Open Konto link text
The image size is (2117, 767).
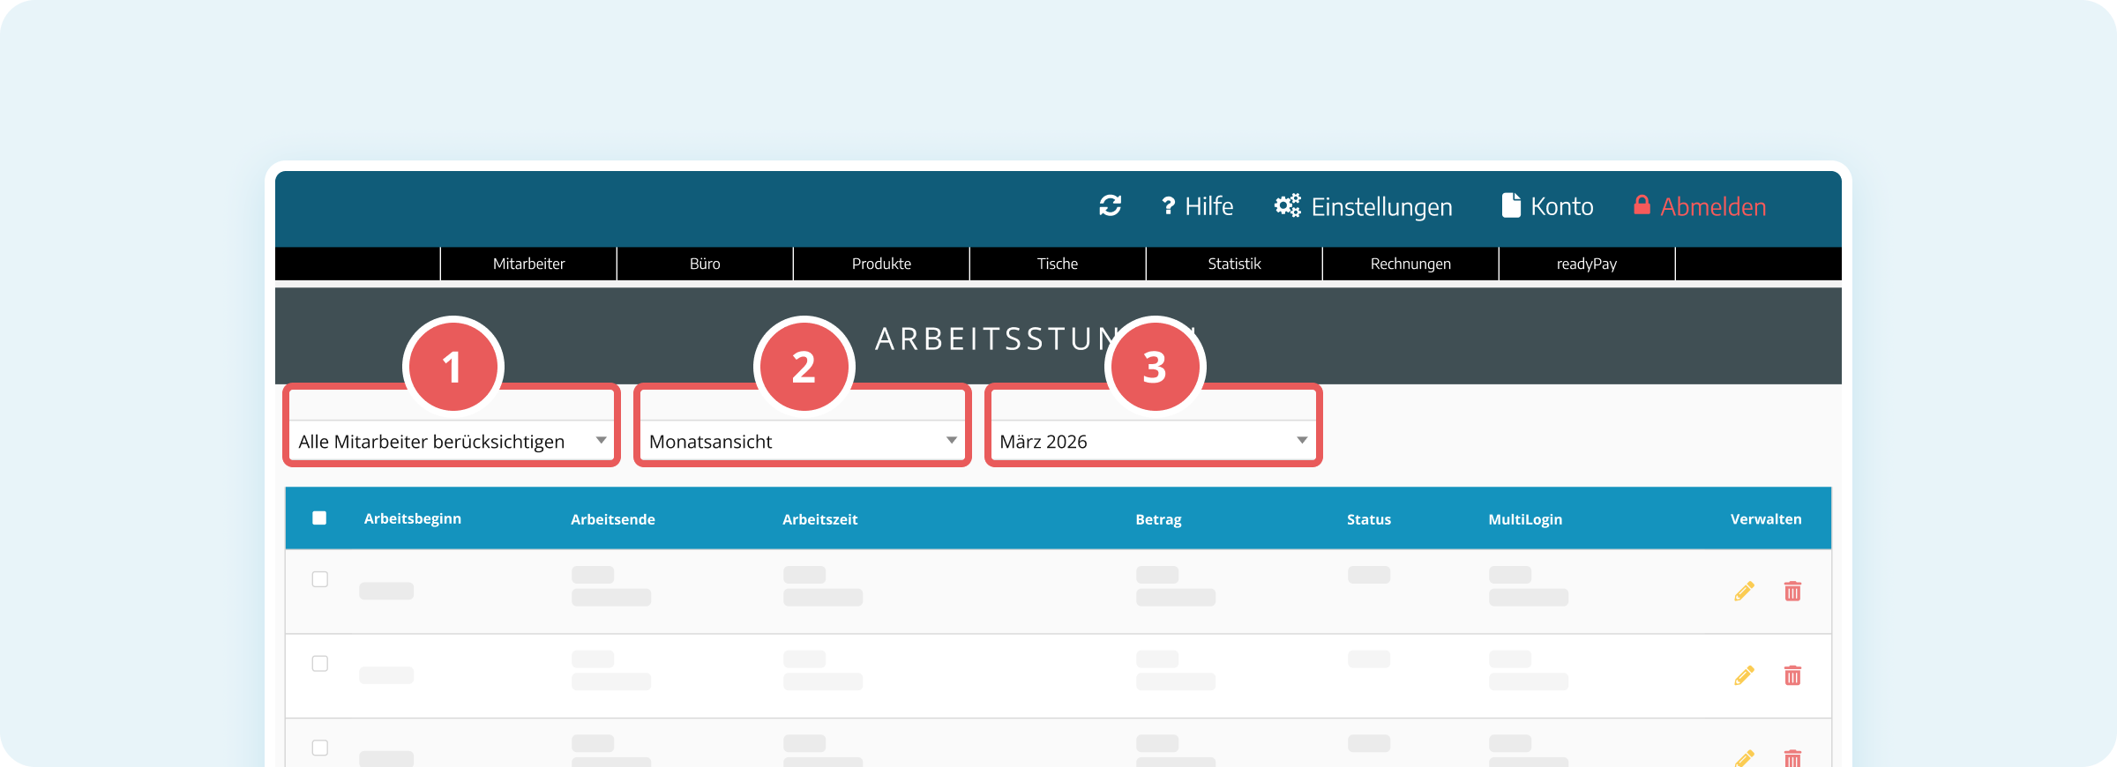(1562, 206)
